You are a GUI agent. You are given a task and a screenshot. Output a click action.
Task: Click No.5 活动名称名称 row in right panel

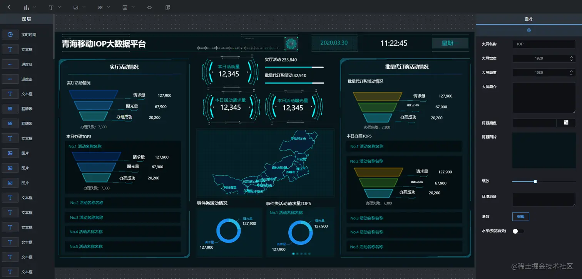point(404,247)
